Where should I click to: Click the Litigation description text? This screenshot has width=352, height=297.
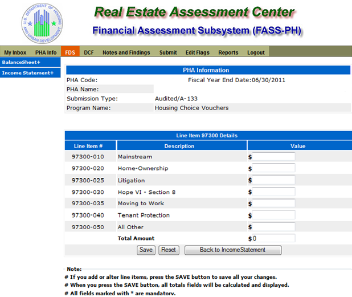132,180
